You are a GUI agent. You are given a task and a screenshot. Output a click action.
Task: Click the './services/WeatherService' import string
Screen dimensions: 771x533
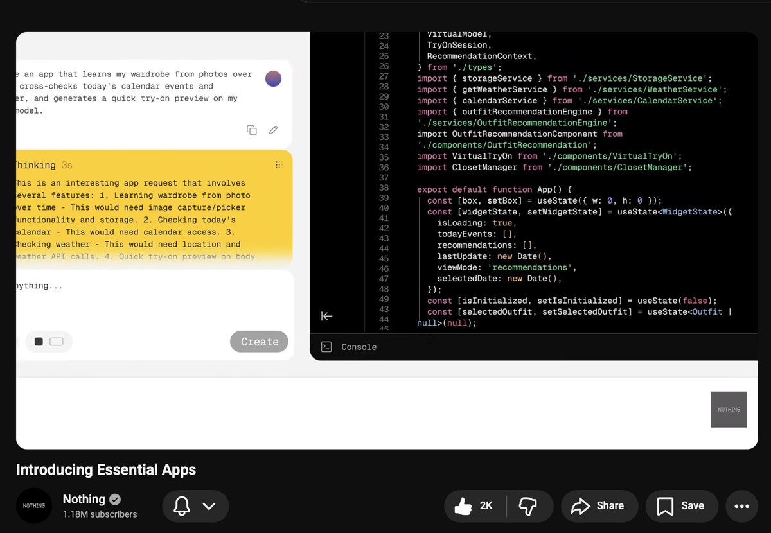pos(655,89)
